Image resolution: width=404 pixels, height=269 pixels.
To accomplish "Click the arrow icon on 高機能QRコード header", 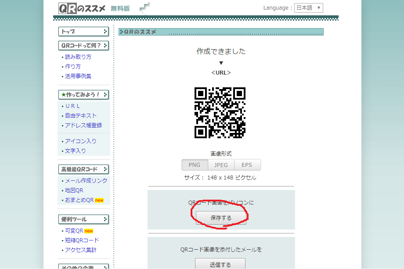I will [105, 169].
